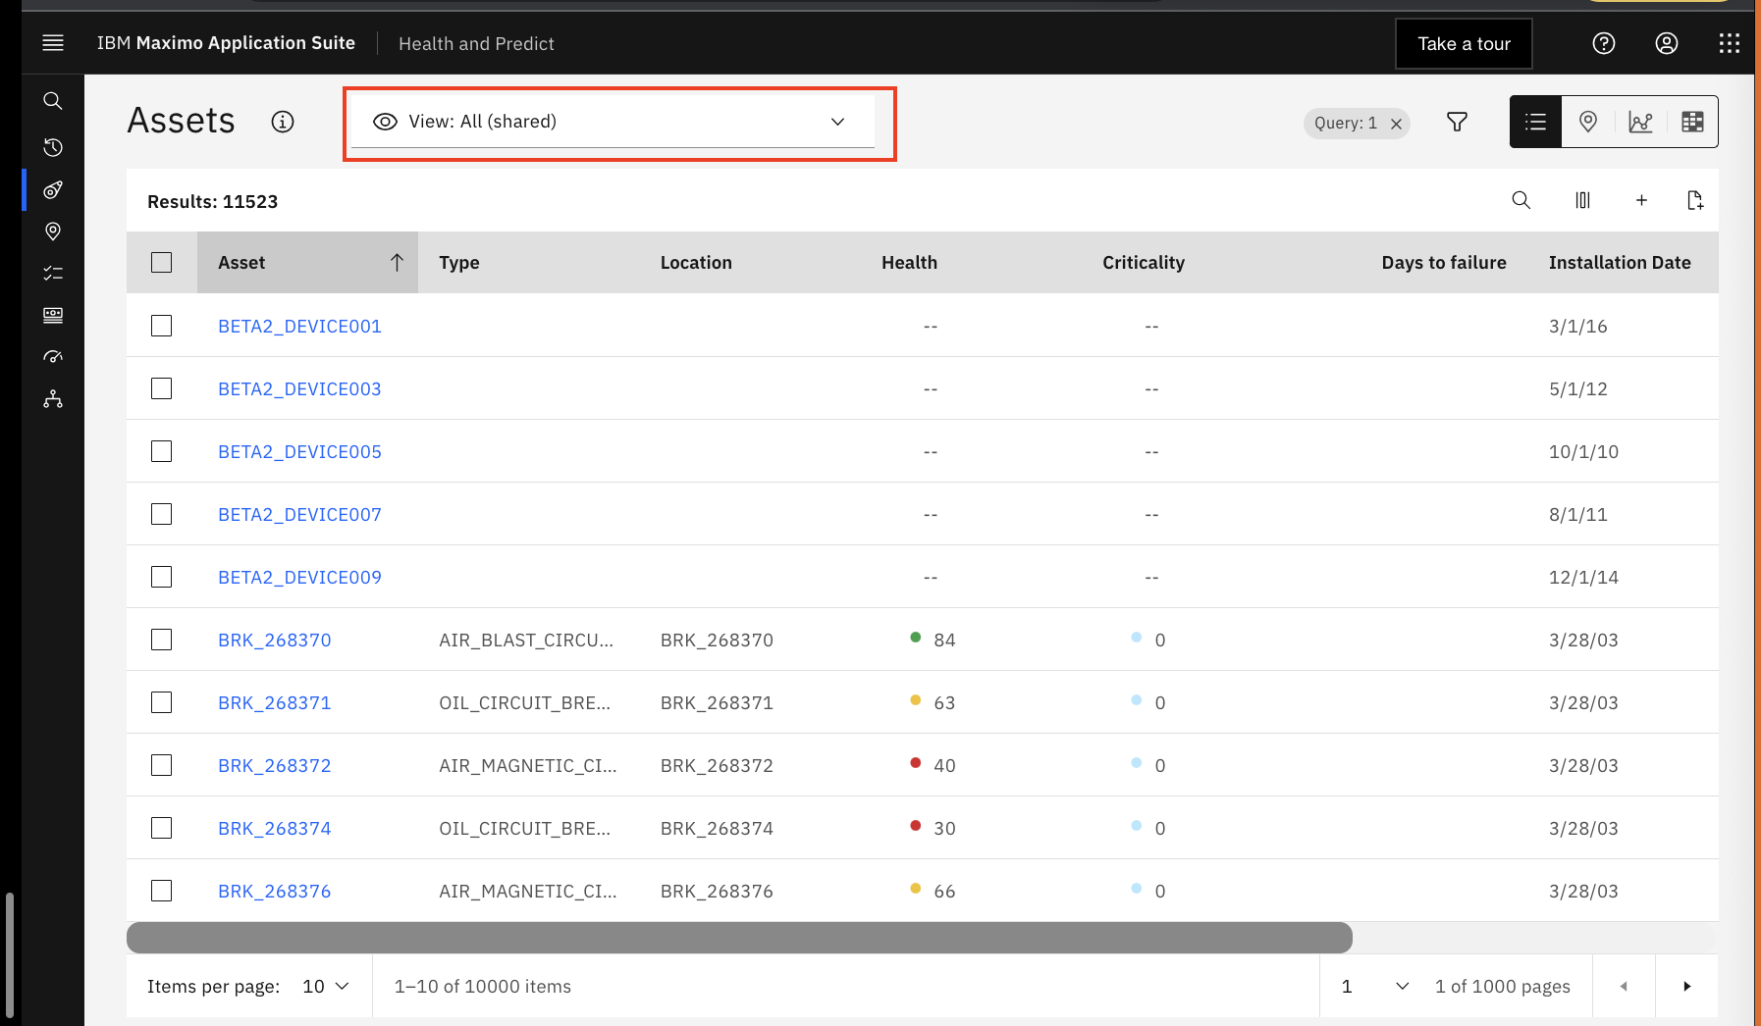Open the sidebar checklist work queues icon
The image size is (1761, 1026).
click(x=53, y=273)
